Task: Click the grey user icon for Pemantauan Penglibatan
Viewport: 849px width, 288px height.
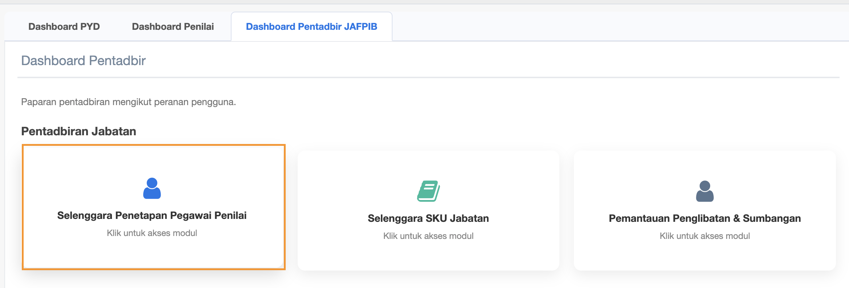Action: pos(705,191)
